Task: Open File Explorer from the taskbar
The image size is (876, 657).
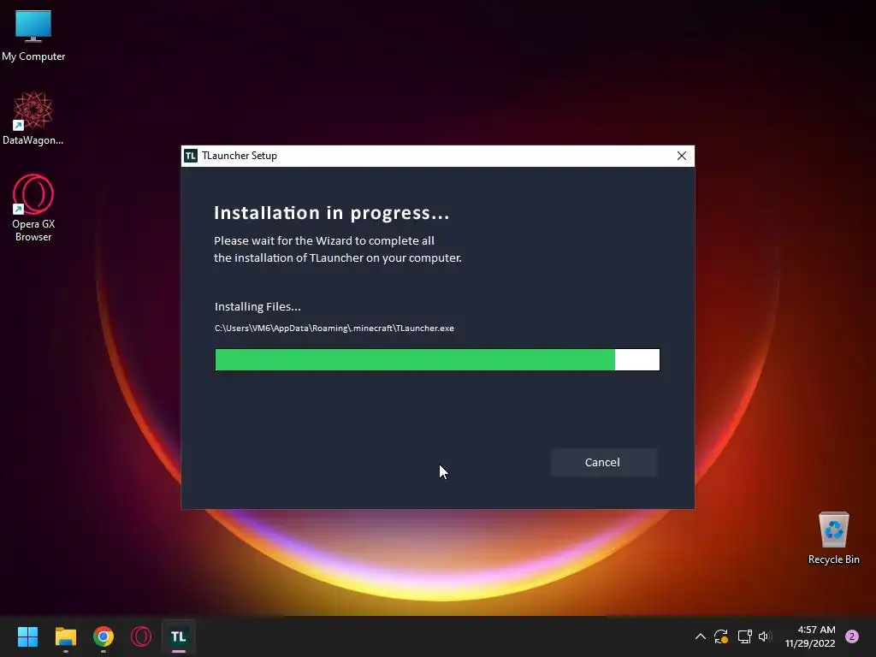Action: 66,636
